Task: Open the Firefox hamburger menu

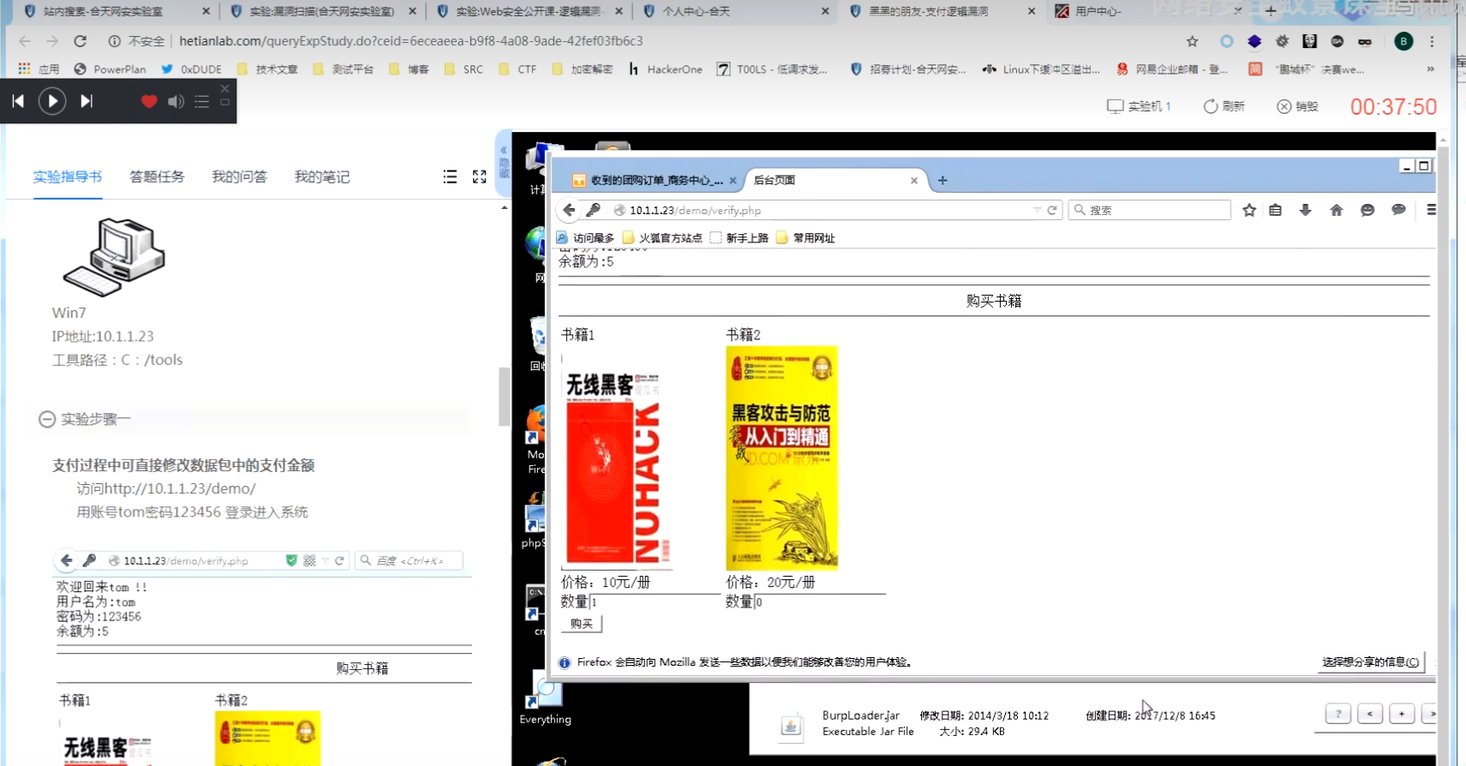Action: point(1431,210)
